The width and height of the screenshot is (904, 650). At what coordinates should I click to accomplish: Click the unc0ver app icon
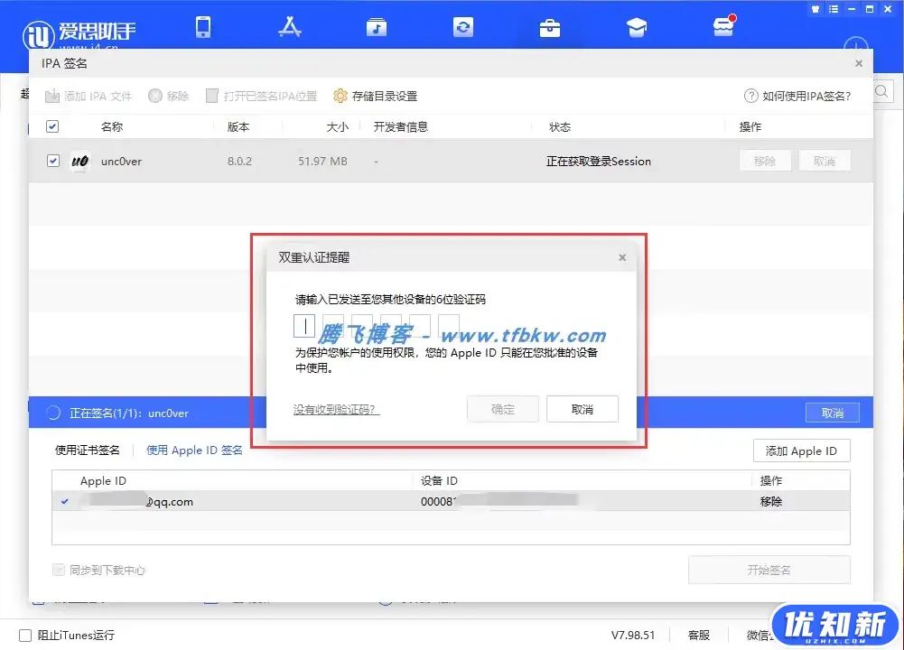pos(80,161)
